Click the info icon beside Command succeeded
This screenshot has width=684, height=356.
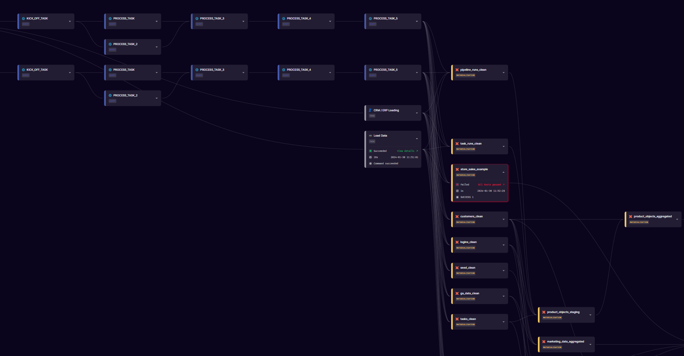pos(370,163)
